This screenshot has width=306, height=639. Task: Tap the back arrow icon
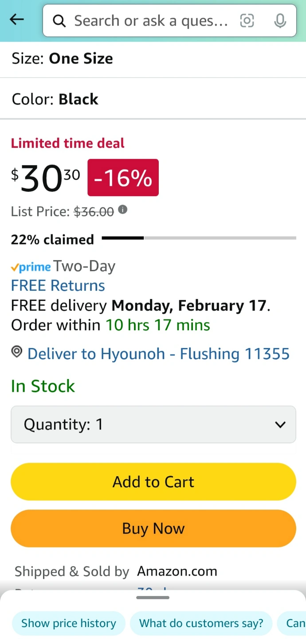pyautogui.click(x=17, y=20)
